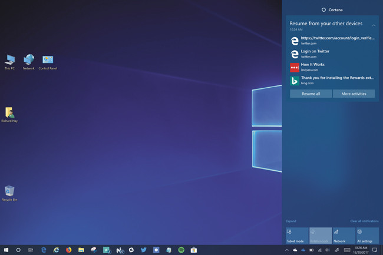Toggle Rotation lock quick action
Image resolution: width=383 pixels, height=255 pixels.
click(x=321, y=236)
